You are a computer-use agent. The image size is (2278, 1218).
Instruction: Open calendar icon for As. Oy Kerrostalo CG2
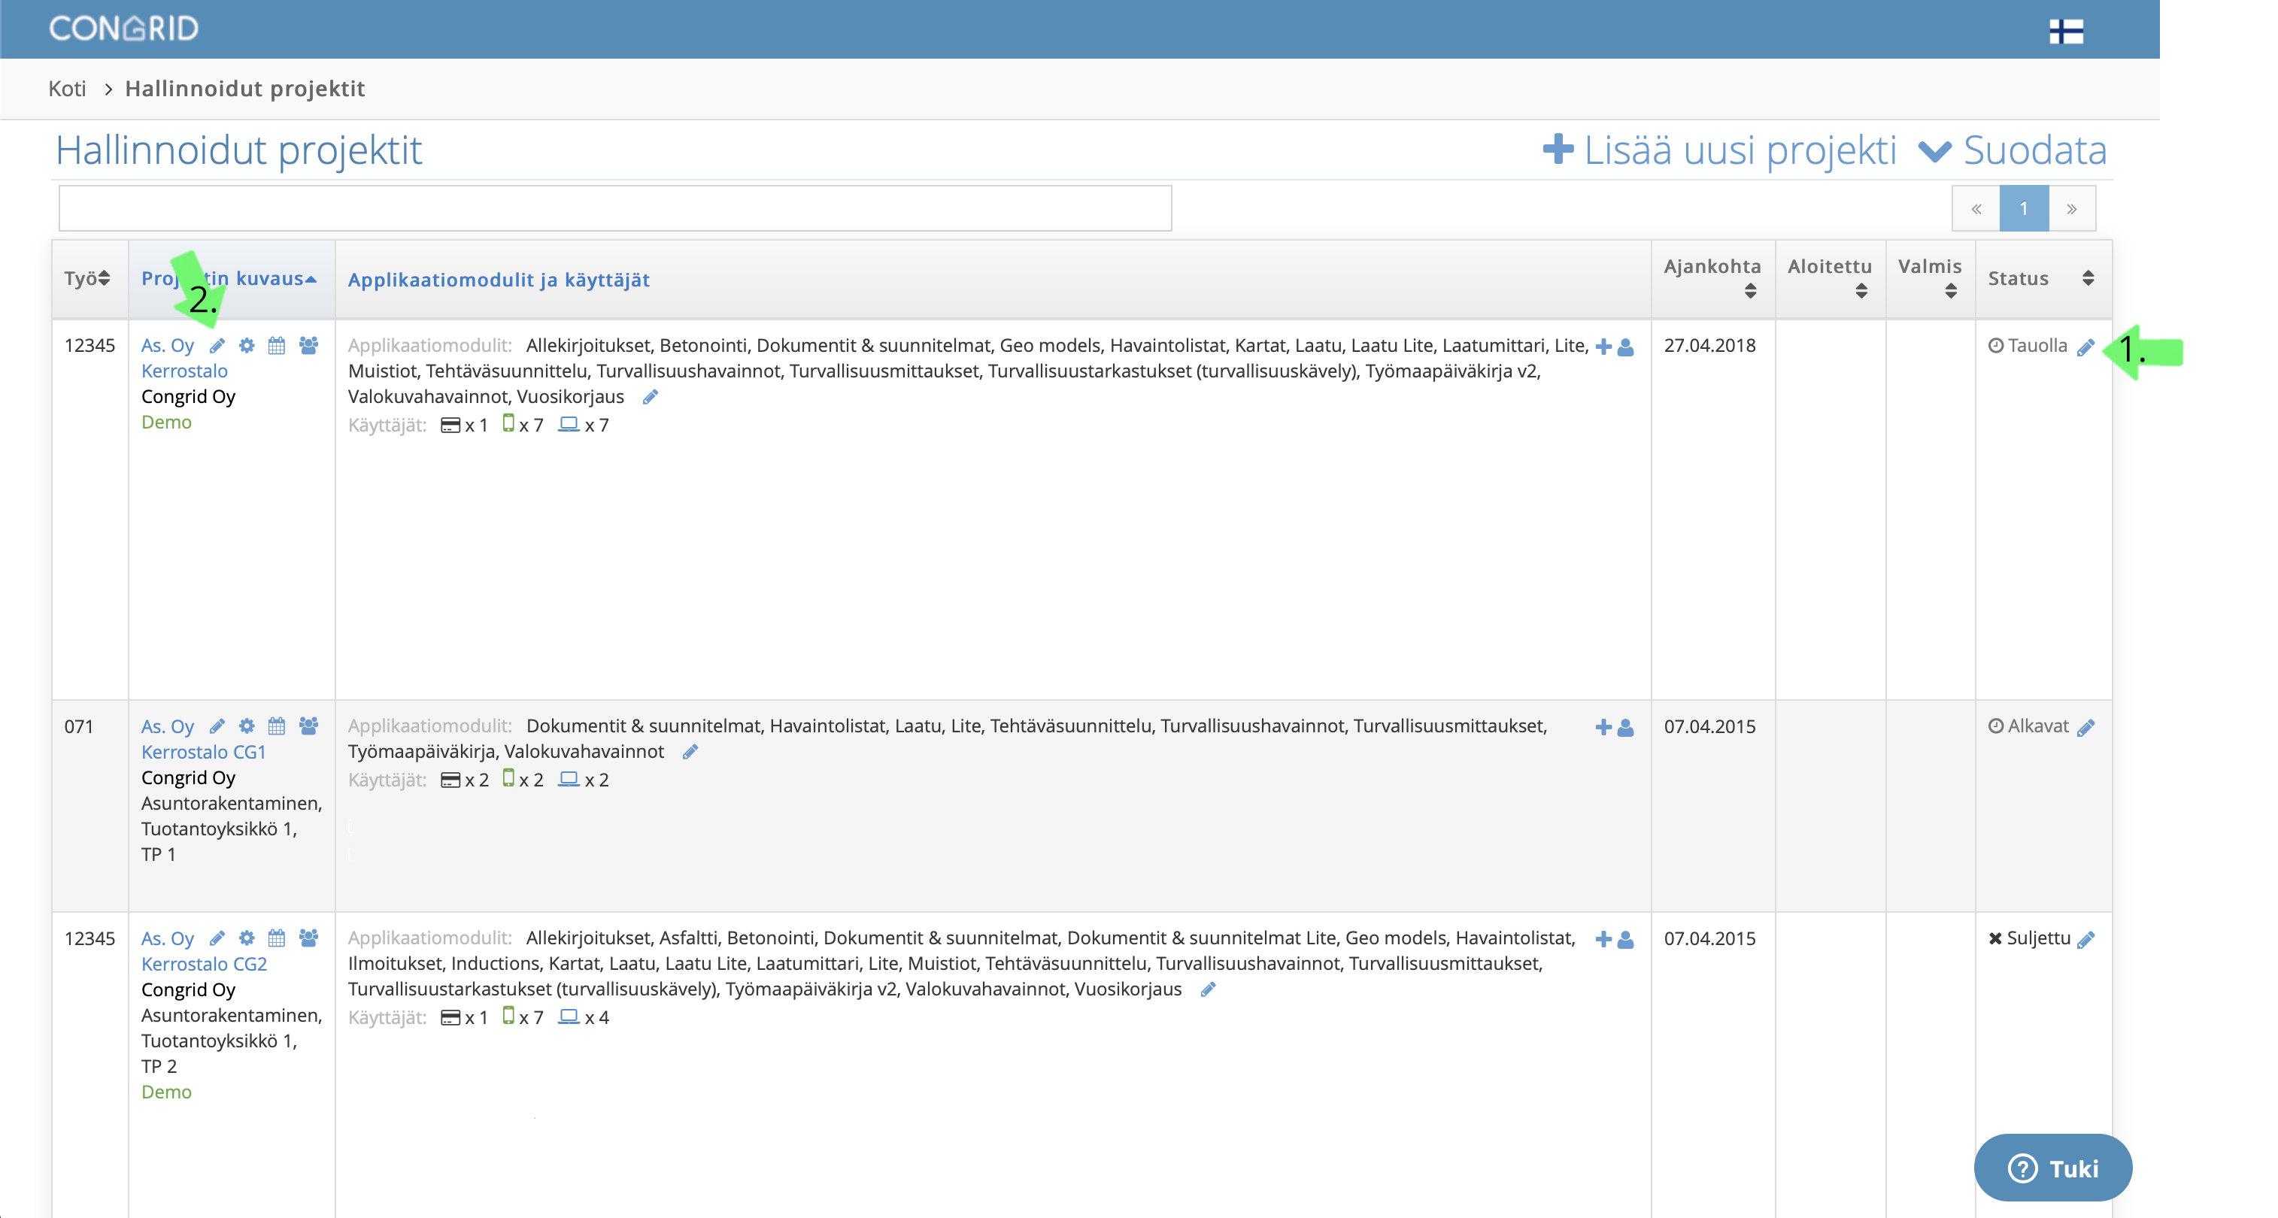277,938
